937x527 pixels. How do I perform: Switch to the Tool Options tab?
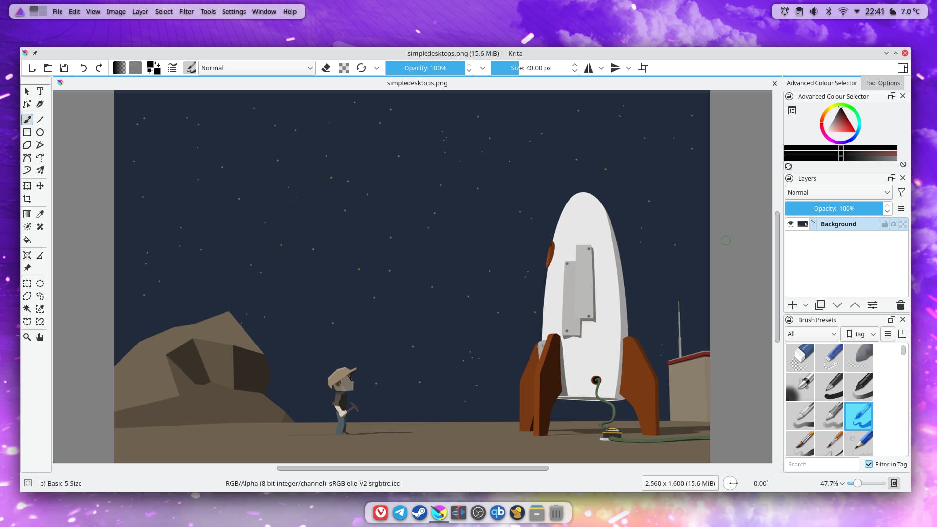pos(882,83)
